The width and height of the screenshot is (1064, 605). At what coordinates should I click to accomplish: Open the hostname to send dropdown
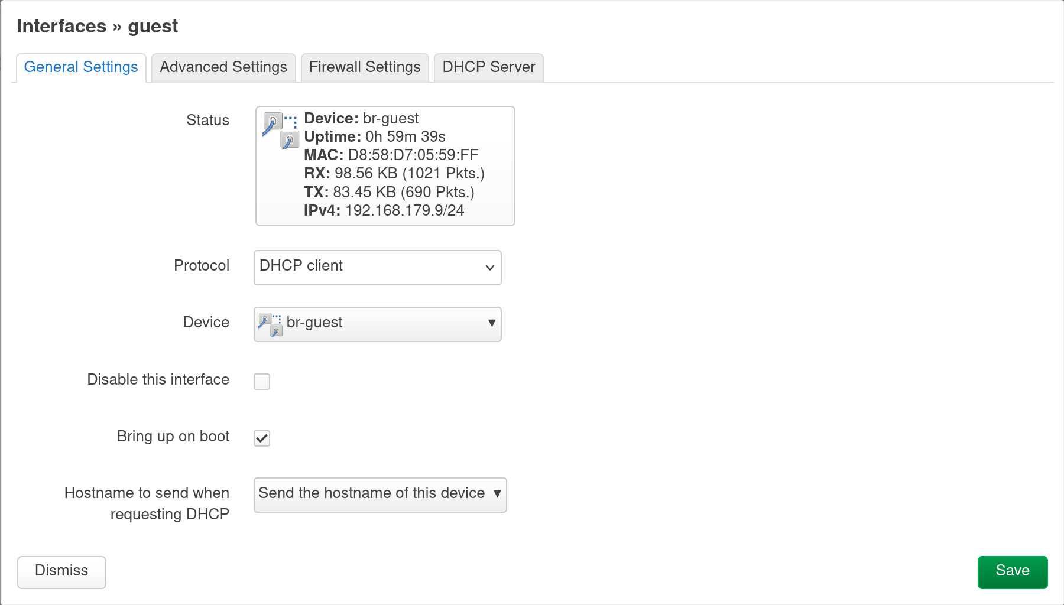pyautogui.click(x=379, y=495)
